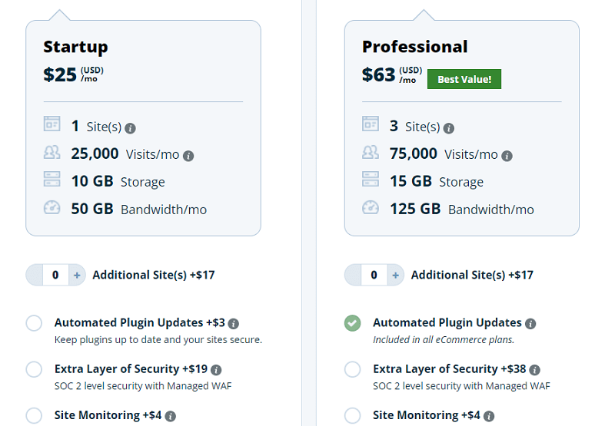Click info icon beside 75,000 Visits/mo

(x=507, y=156)
